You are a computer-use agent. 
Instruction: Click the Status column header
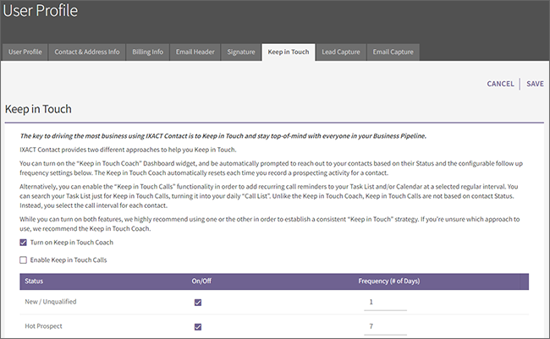(x=34, y=282)
